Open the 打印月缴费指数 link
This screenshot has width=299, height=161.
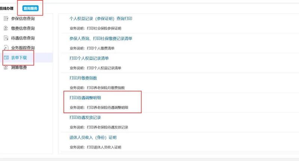[x=83, y=78]
